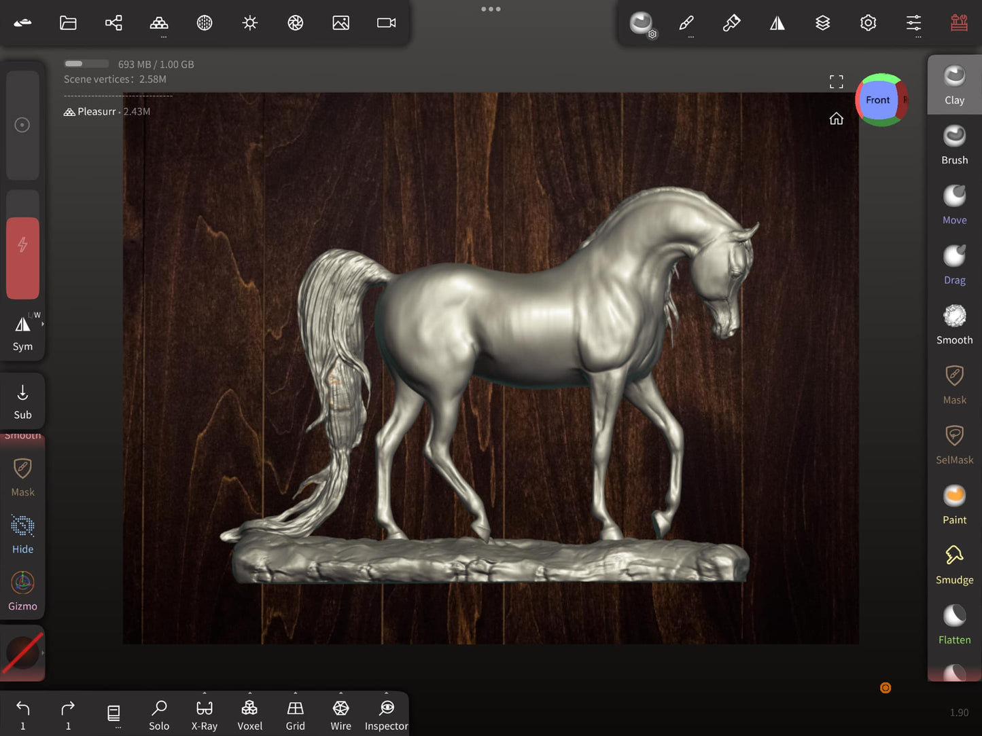Open the Background image menu
Screen dimensions: 982x736
point(341,23)
